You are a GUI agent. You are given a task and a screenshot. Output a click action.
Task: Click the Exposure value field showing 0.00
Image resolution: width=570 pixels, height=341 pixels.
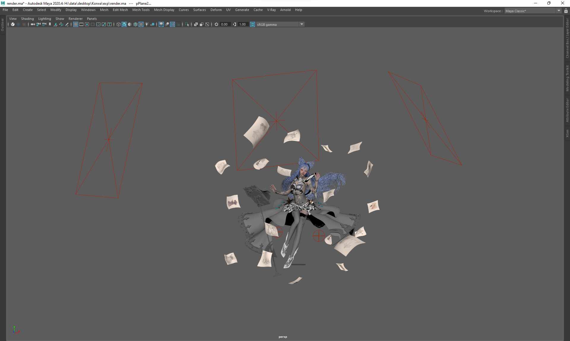point(225,24)
